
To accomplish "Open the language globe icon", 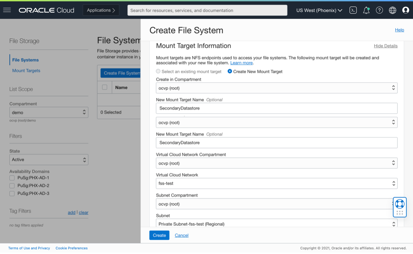I will tap(392, 10).
